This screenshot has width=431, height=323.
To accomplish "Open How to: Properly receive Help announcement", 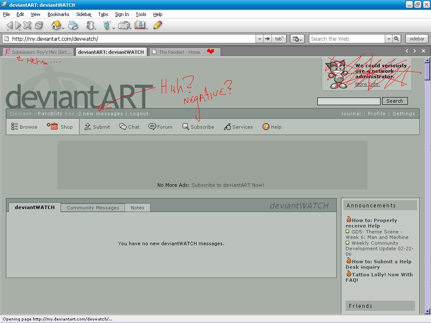I will point(371,223).
